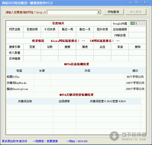Click the 停止查询 button

pyautogui.click(x=136, y=12)
